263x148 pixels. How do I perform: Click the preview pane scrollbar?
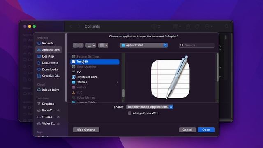(217, 67)
